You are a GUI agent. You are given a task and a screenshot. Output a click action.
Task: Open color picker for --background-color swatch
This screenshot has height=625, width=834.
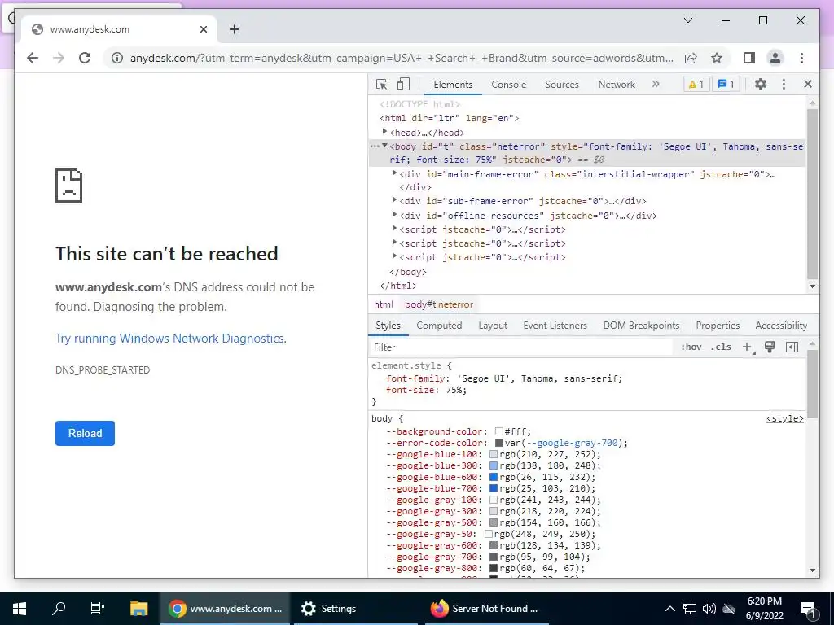499,431
